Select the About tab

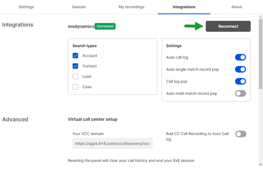click(236, 7)
